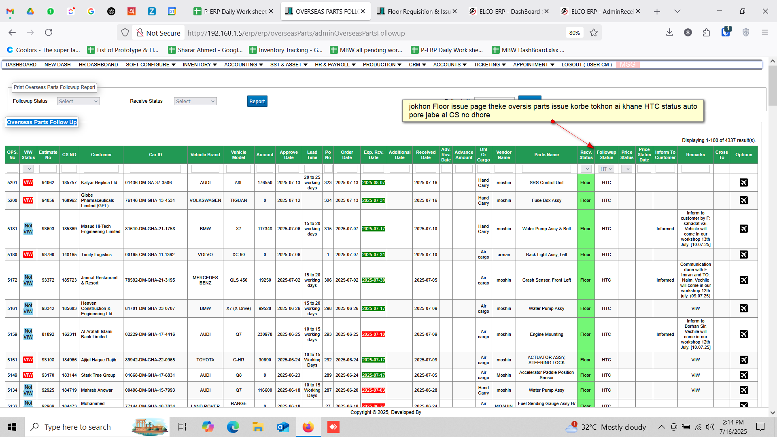Click the Not Secure lock indicator

tap(158, 33)
